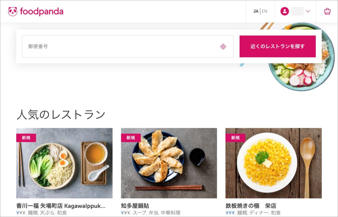Viewport: 338px width, 217px height.
Task: Click the foodpanda panda logo icon
Action: (x=13, y=12)
